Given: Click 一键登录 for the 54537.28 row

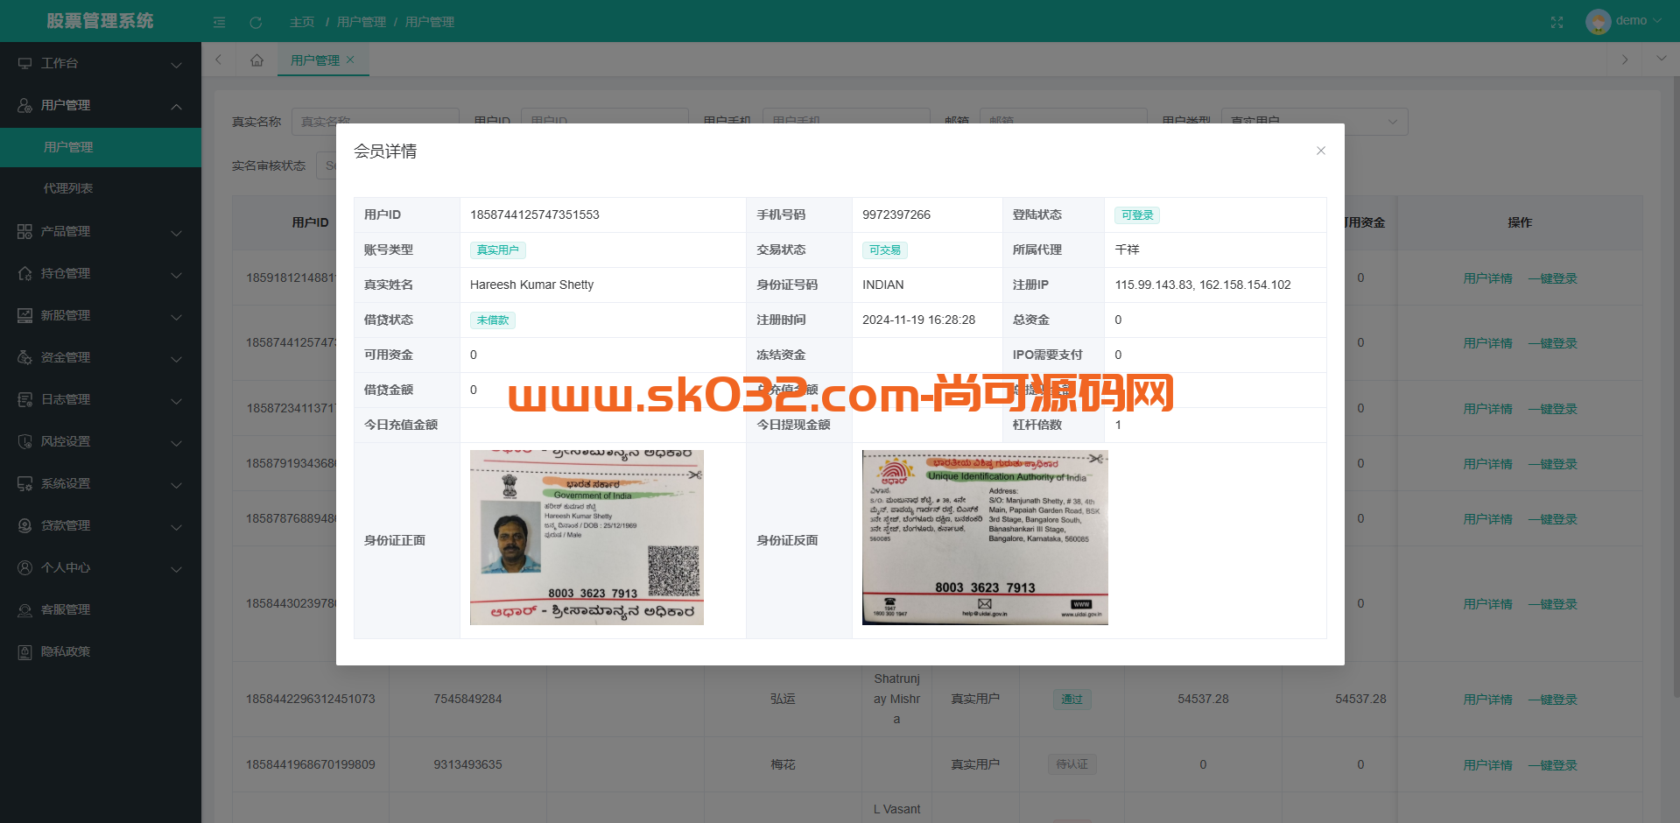Looking at the screenshot, I should tap(1552, 700).
